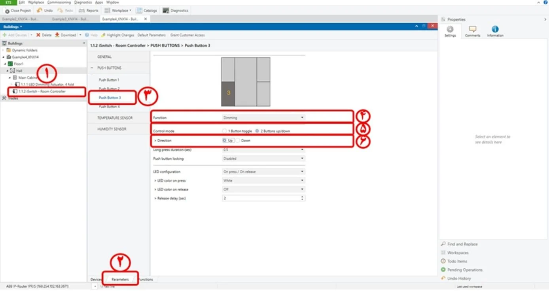Image resolution: width=549 pixels, height=298 pixels.
Task: Click the Buildings header icon in tree
Action: click(5, 43)
